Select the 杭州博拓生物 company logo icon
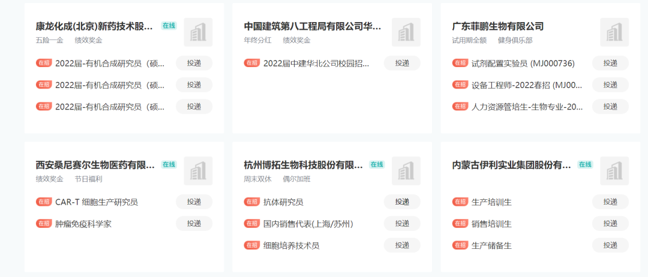 point(406,171)
